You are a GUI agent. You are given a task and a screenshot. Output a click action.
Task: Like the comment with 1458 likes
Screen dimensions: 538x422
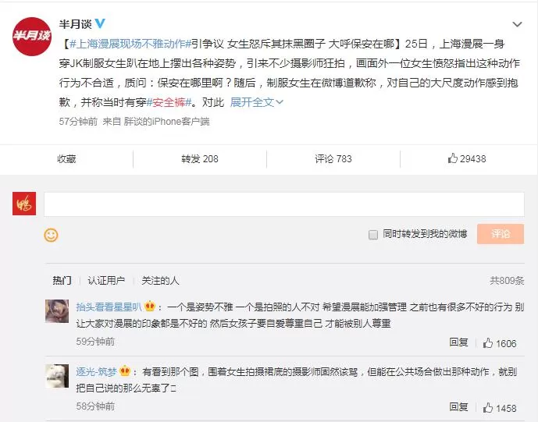tap(499, 408)
